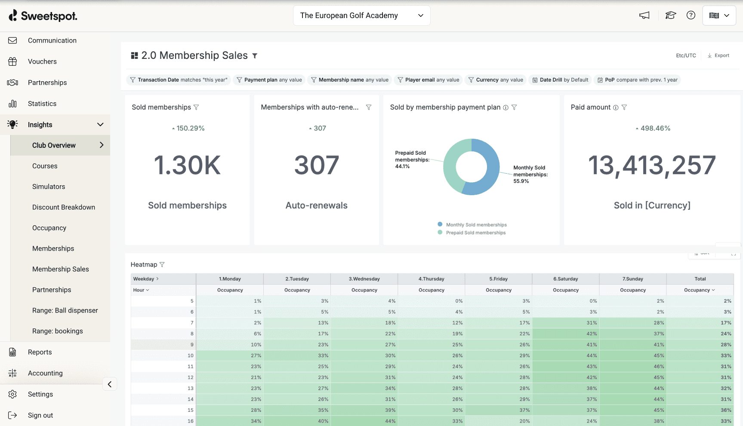Open Communication in the sidebar
Screen dimensions: 743x426
pyautogui.click(x=52, y=40)
